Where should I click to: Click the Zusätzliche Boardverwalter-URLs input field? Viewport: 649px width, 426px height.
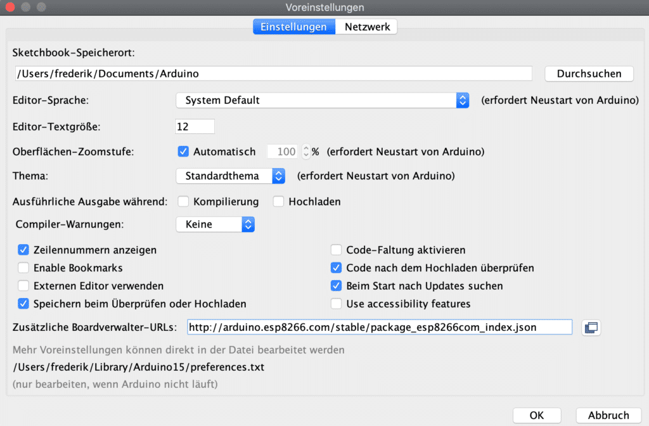380,328
